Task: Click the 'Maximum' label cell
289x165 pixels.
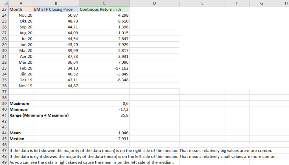Action: click(x=21, y=104)
